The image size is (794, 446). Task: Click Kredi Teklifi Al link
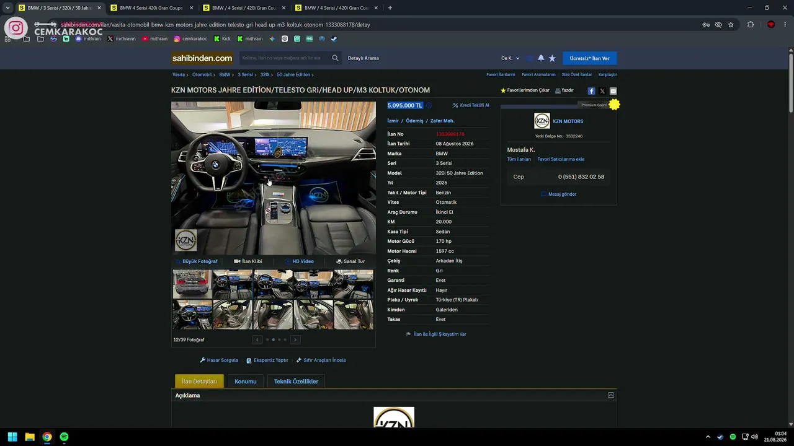click(471, 105)
